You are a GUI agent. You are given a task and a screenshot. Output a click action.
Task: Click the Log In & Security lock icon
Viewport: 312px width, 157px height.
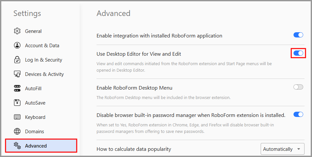[x=17, y=60]
